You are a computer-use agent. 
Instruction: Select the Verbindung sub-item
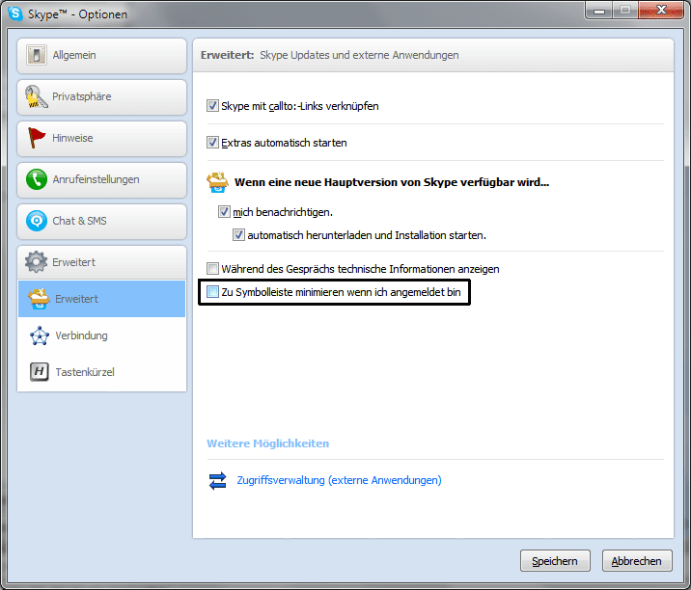pos(101,335)
